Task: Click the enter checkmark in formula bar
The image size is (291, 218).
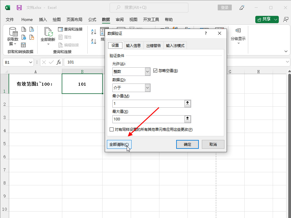Action: pyautogui.click(x=51, y=62)
